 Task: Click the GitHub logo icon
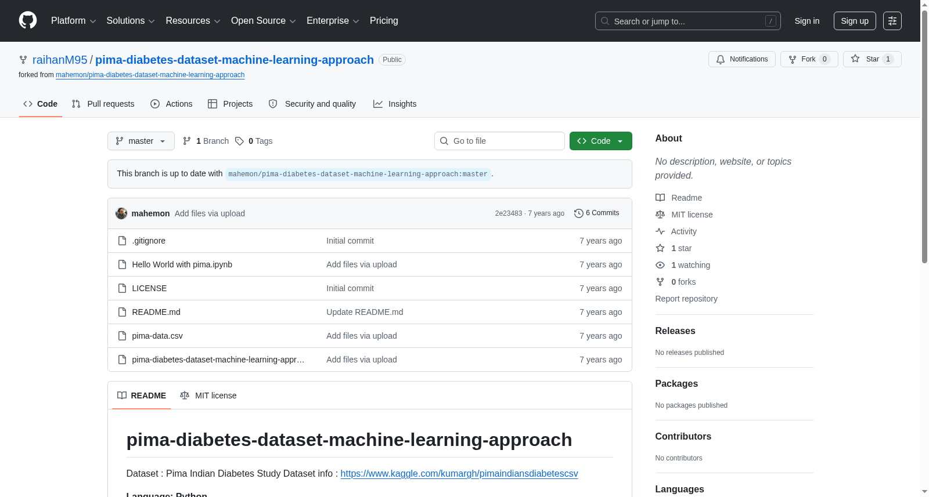[28, 20]
